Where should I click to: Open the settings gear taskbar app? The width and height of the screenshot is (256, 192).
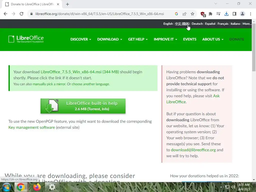tap(52, 187)
